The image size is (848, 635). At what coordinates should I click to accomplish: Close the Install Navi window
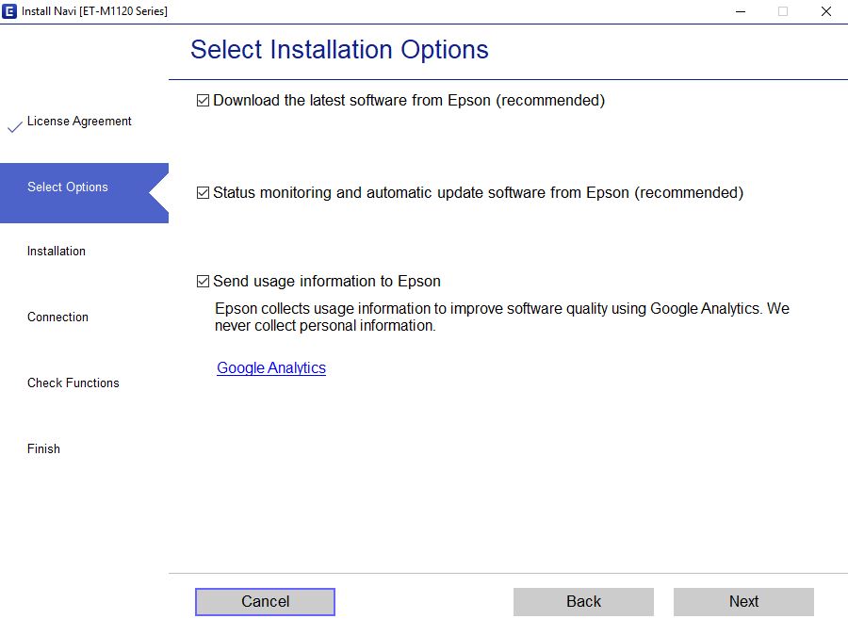[825, 11]
